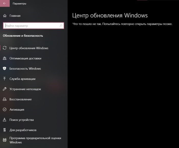
Task: Click the Windows Security shield icon
Action: click(x=5, y=69)
